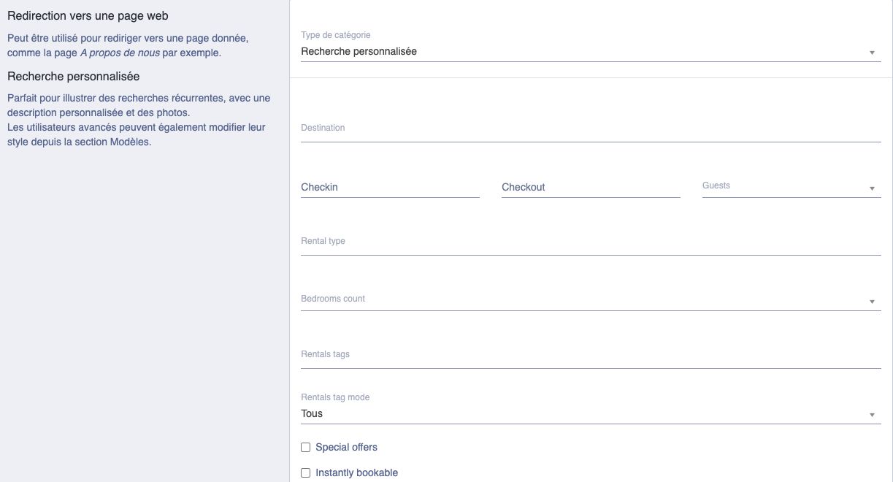Click the Special offers label text
893x482 pixels.
346,447
